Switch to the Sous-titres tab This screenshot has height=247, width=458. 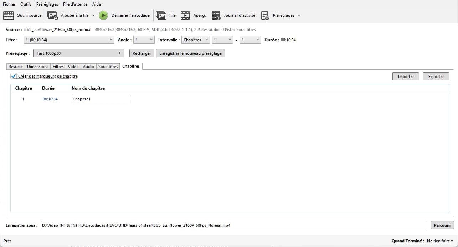pyautogui.click(x=108, y=67)
